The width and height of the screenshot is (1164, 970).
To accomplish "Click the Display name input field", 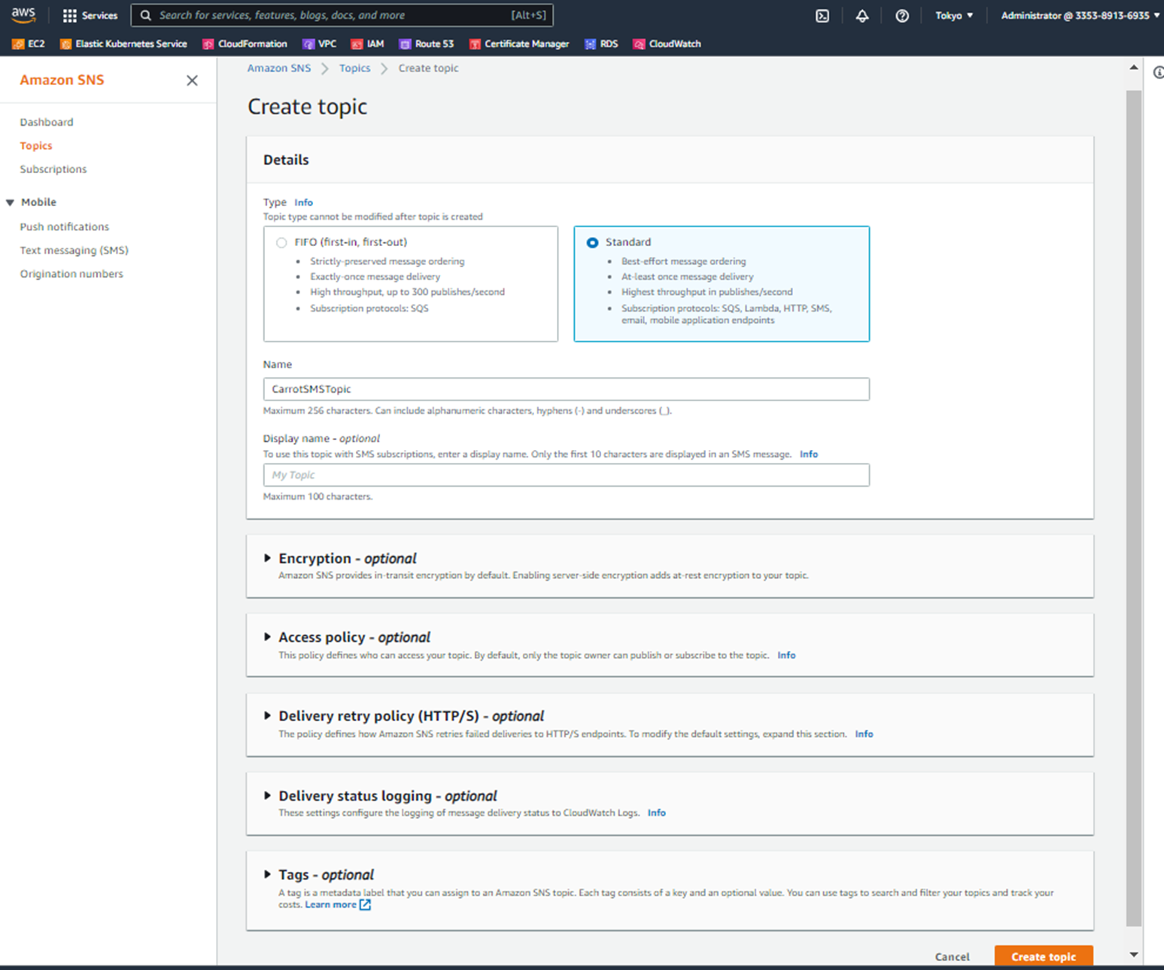I will [566, 475].
